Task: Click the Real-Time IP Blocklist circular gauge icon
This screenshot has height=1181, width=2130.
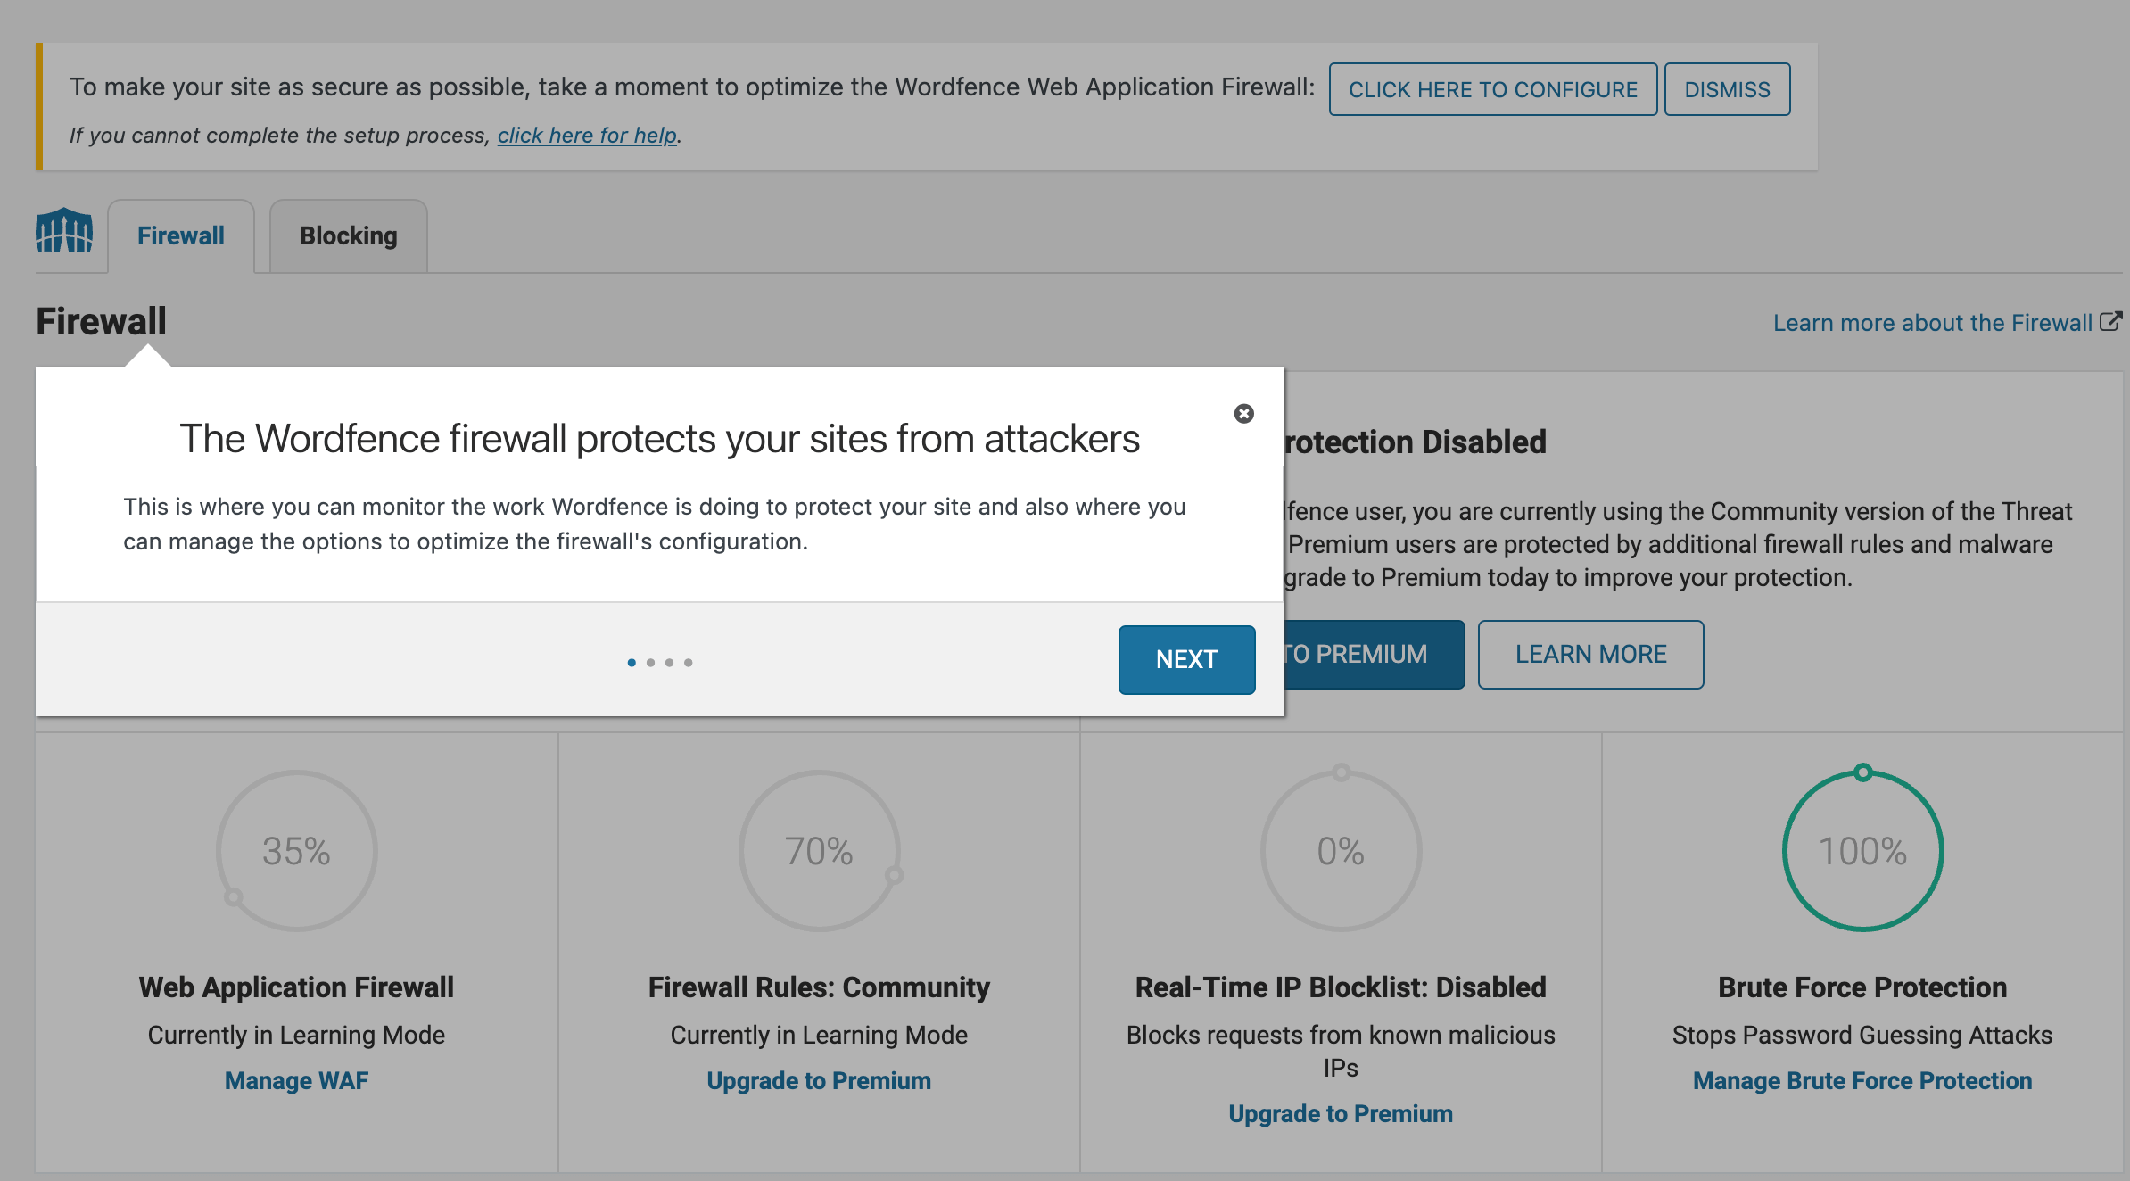Action: pos(1341,848)
